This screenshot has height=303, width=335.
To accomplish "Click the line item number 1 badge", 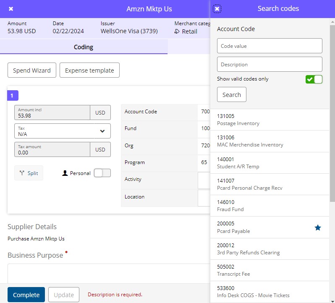I will [13, 96].
